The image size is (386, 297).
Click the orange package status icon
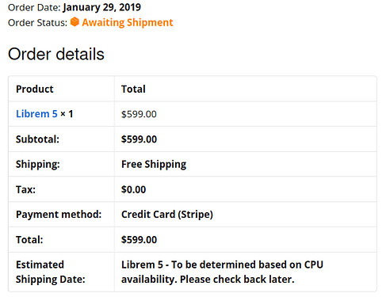click(x=75, y=22)
